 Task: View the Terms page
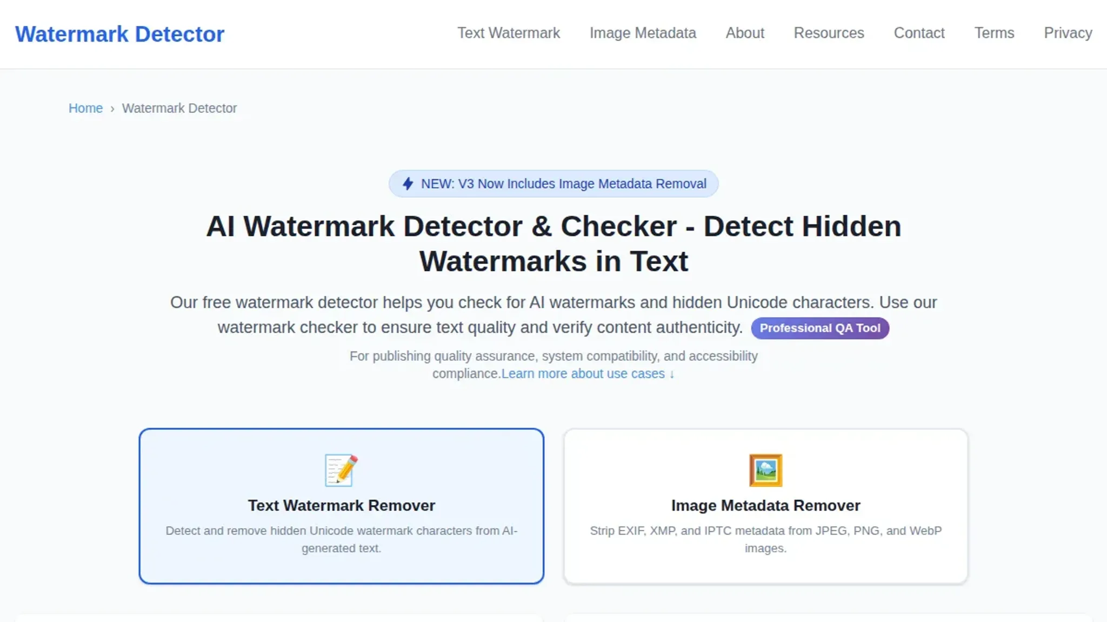click(x=994, y=33)
